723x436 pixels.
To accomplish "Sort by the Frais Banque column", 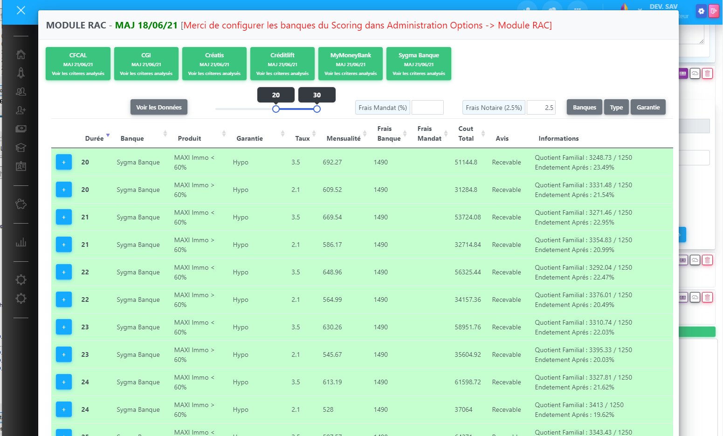I will (389, 133).
